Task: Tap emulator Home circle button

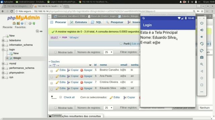Action: 202,78
